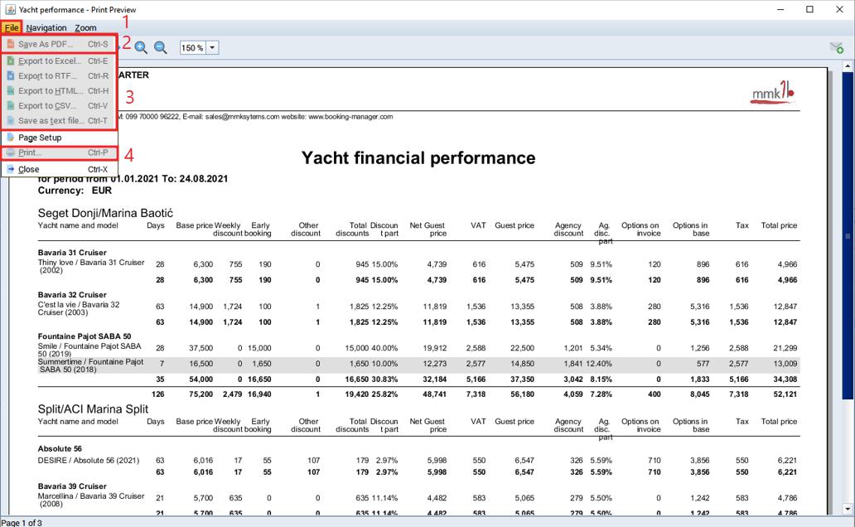Click the vertical scrollbar up arrow
Image resolution: width=855 pixels, height=527 pixels.
coord(848,66)
